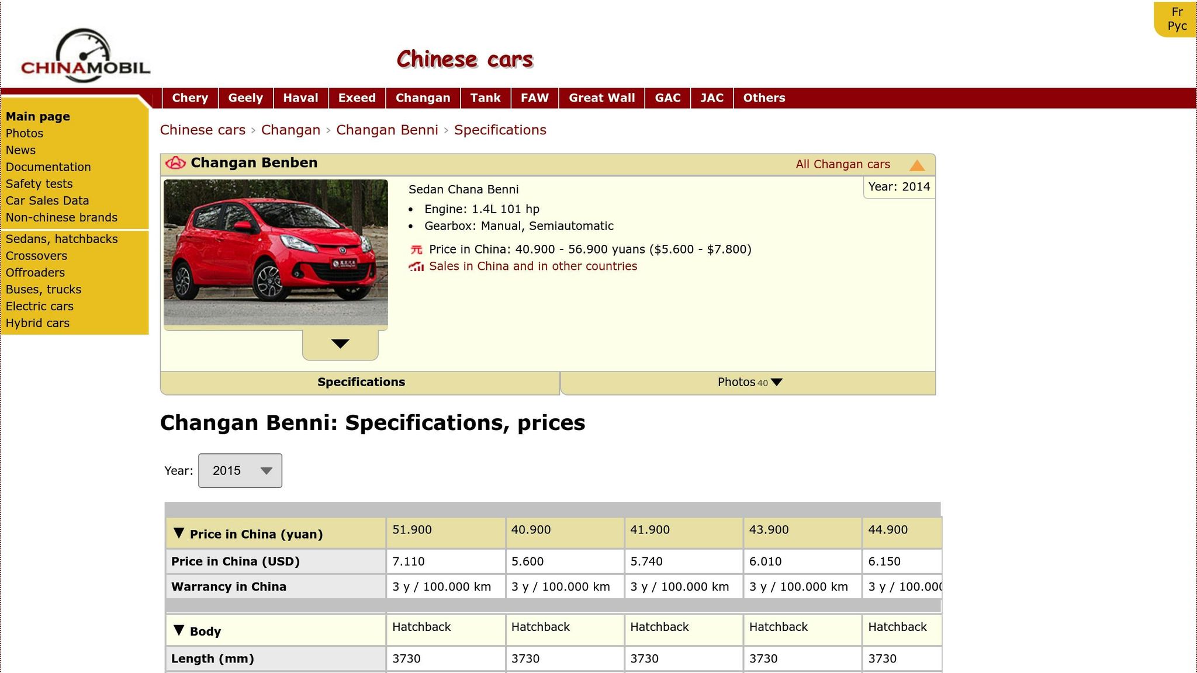Click the 6.010 USD price cell
The image size is (1197, 673).
802,561
